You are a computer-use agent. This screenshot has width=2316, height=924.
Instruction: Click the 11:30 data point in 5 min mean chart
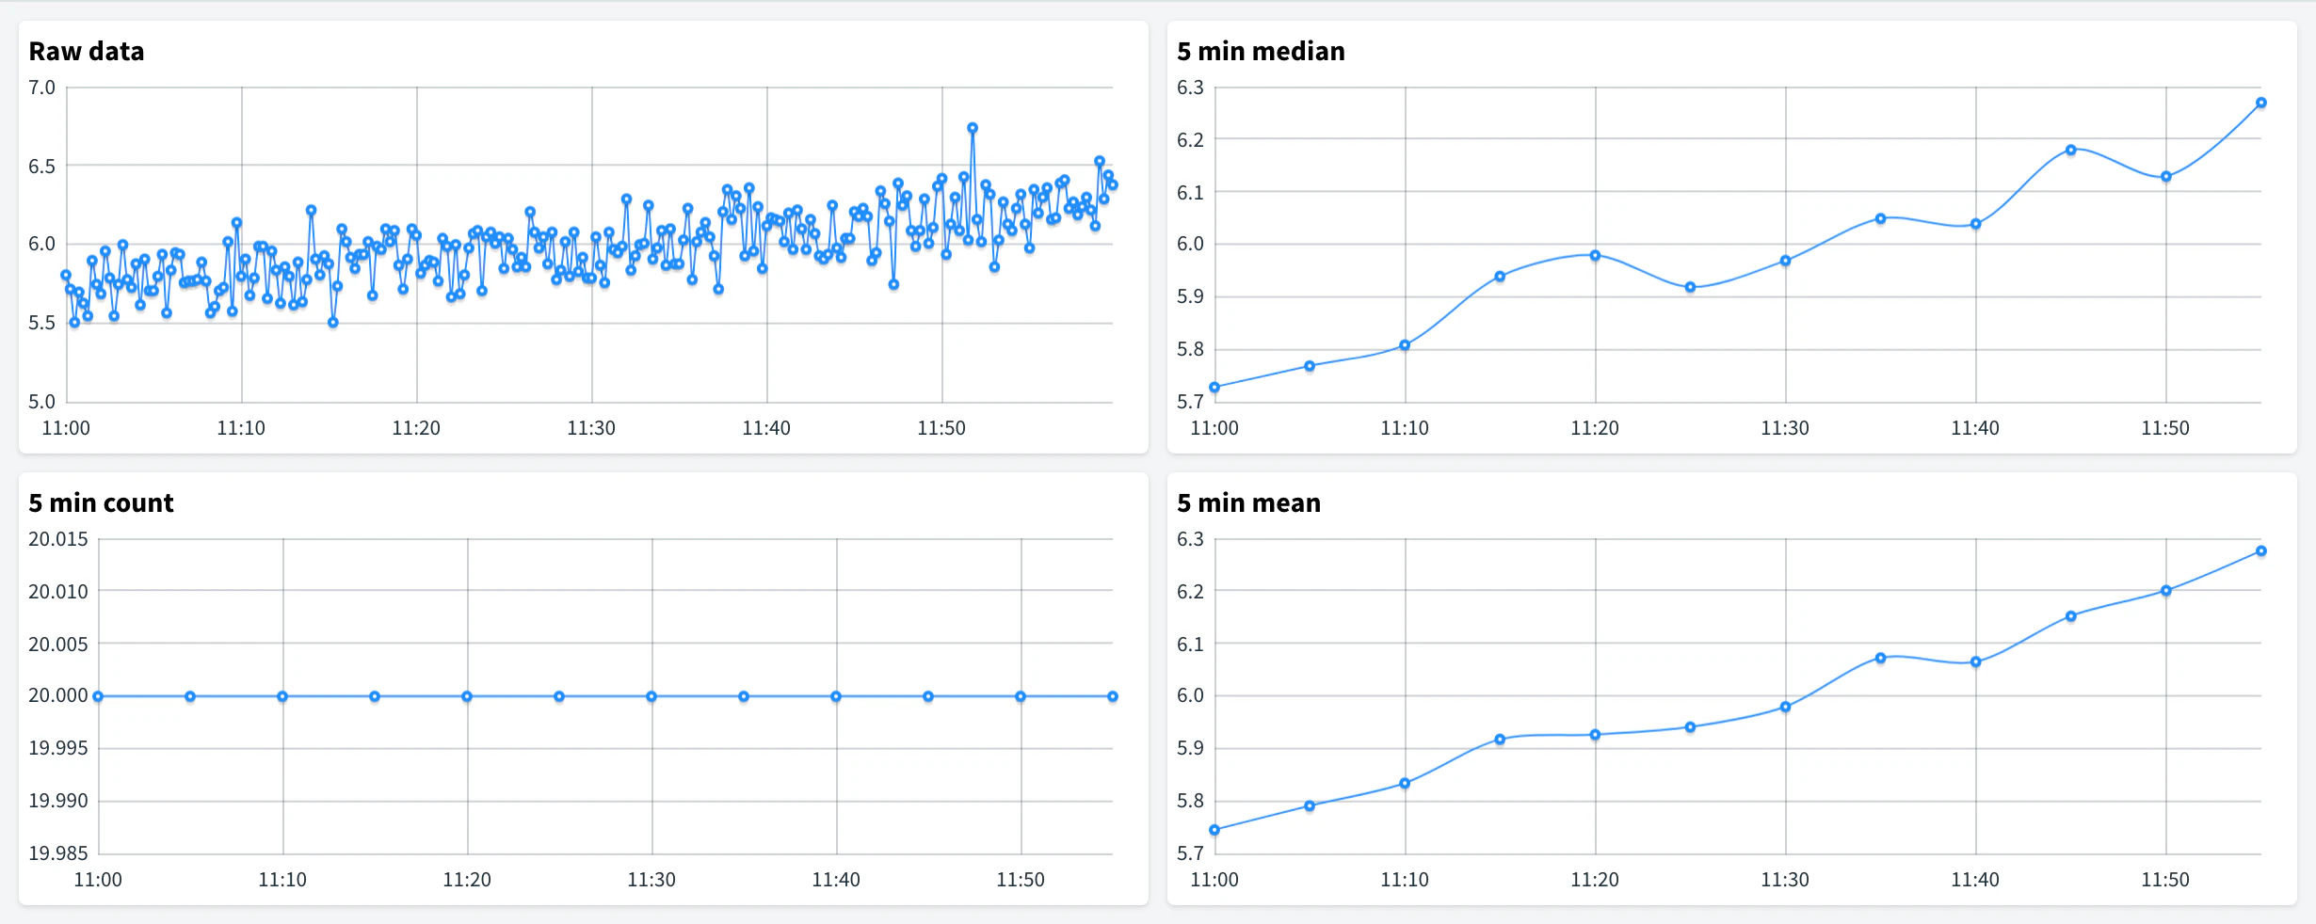click(x=1785, y=707)
